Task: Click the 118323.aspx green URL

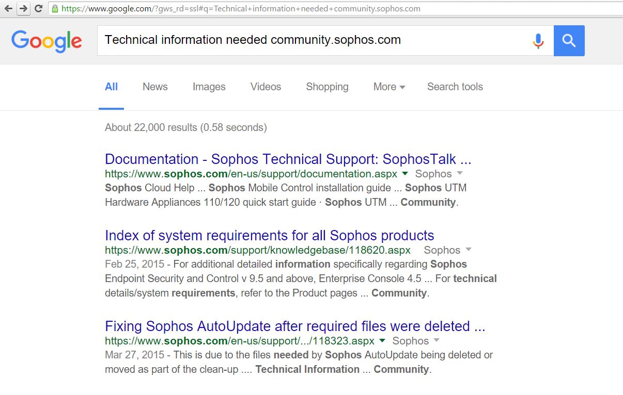Action: point(241,341)
